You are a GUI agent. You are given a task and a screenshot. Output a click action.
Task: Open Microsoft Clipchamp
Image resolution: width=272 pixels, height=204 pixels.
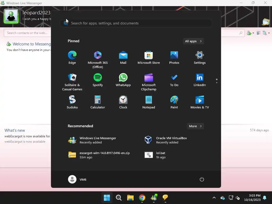149,82
